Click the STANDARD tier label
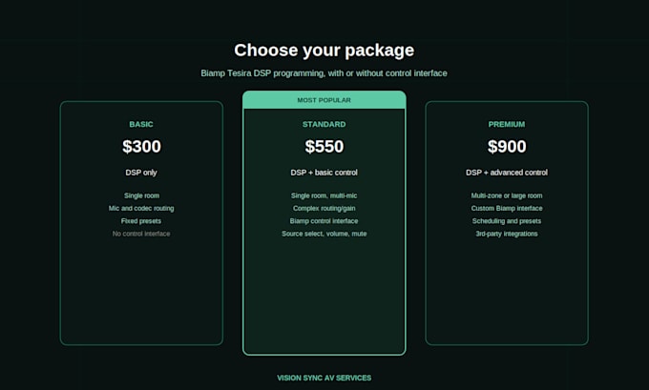 point(324,125)
